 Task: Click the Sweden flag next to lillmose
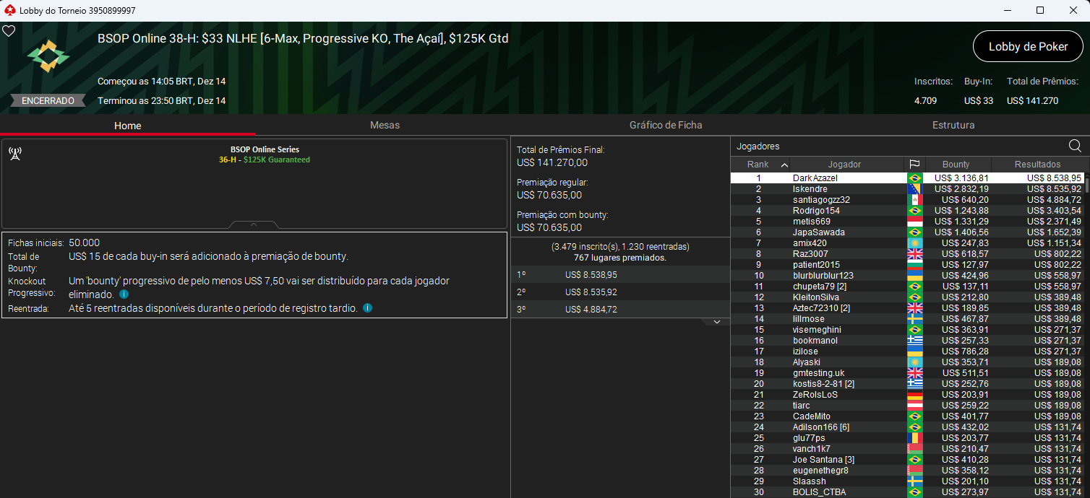(x=915, y=318)
